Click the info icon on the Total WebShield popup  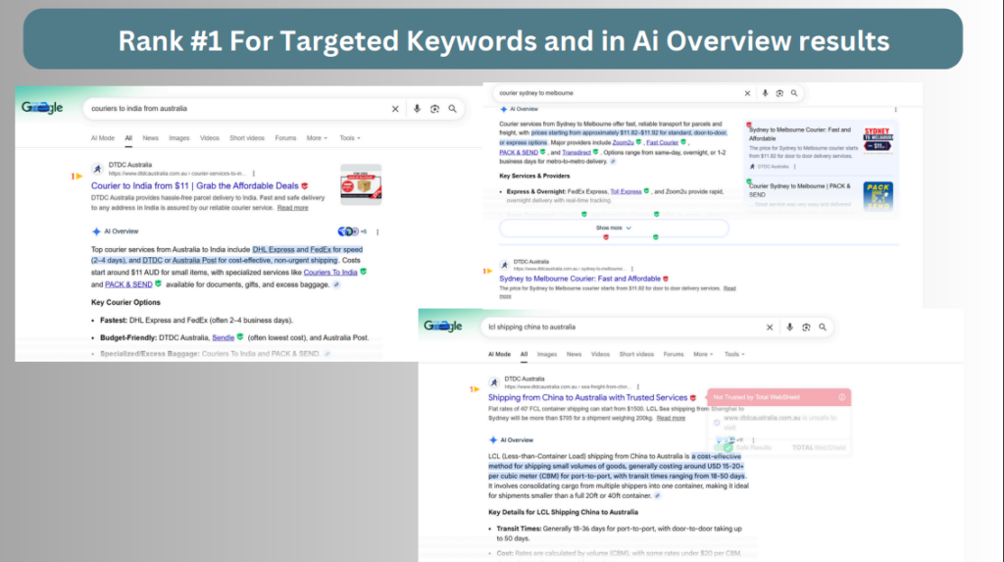(x=841, y=397)
